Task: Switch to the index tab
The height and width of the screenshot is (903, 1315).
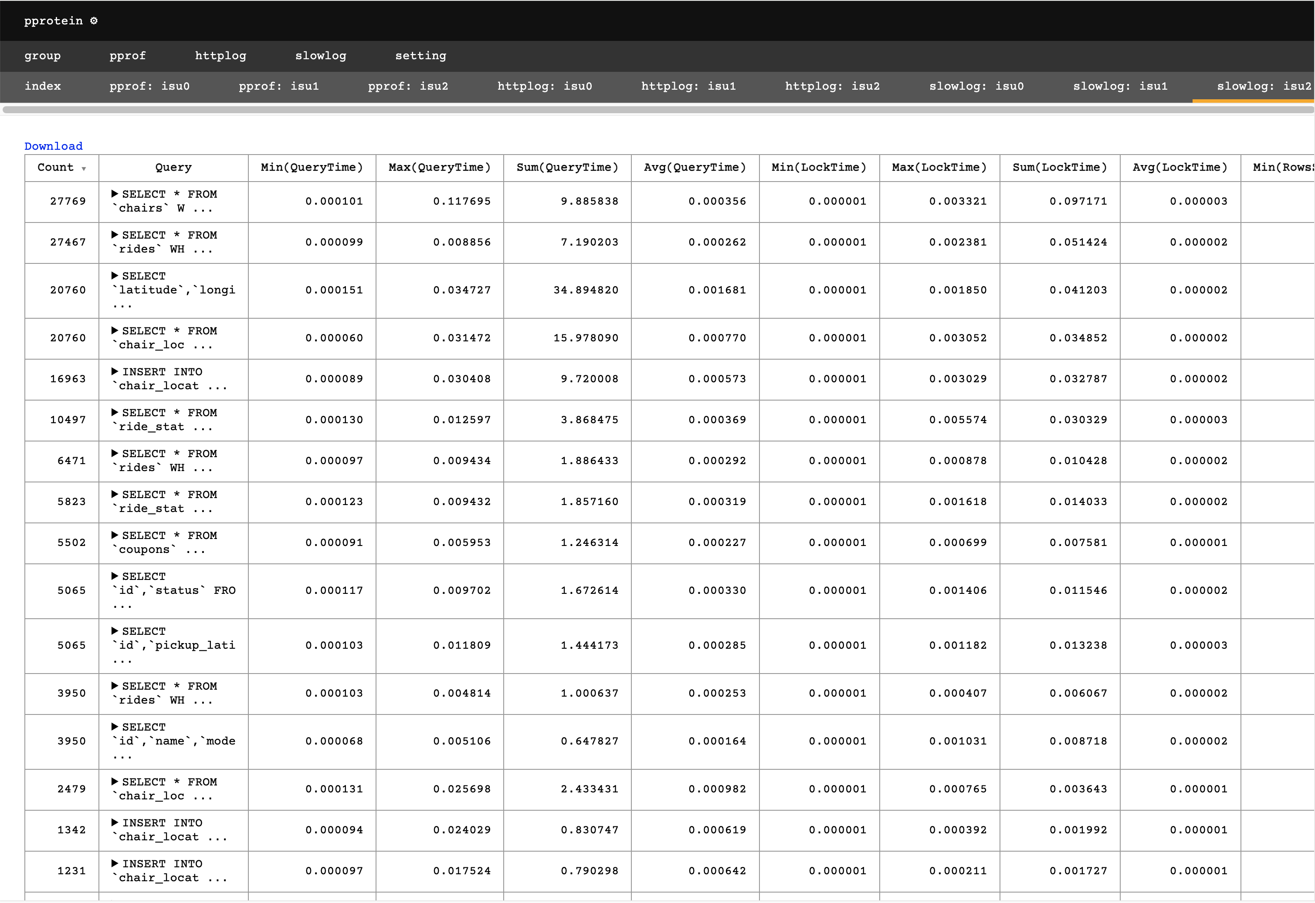Action: tap(42, 86)
